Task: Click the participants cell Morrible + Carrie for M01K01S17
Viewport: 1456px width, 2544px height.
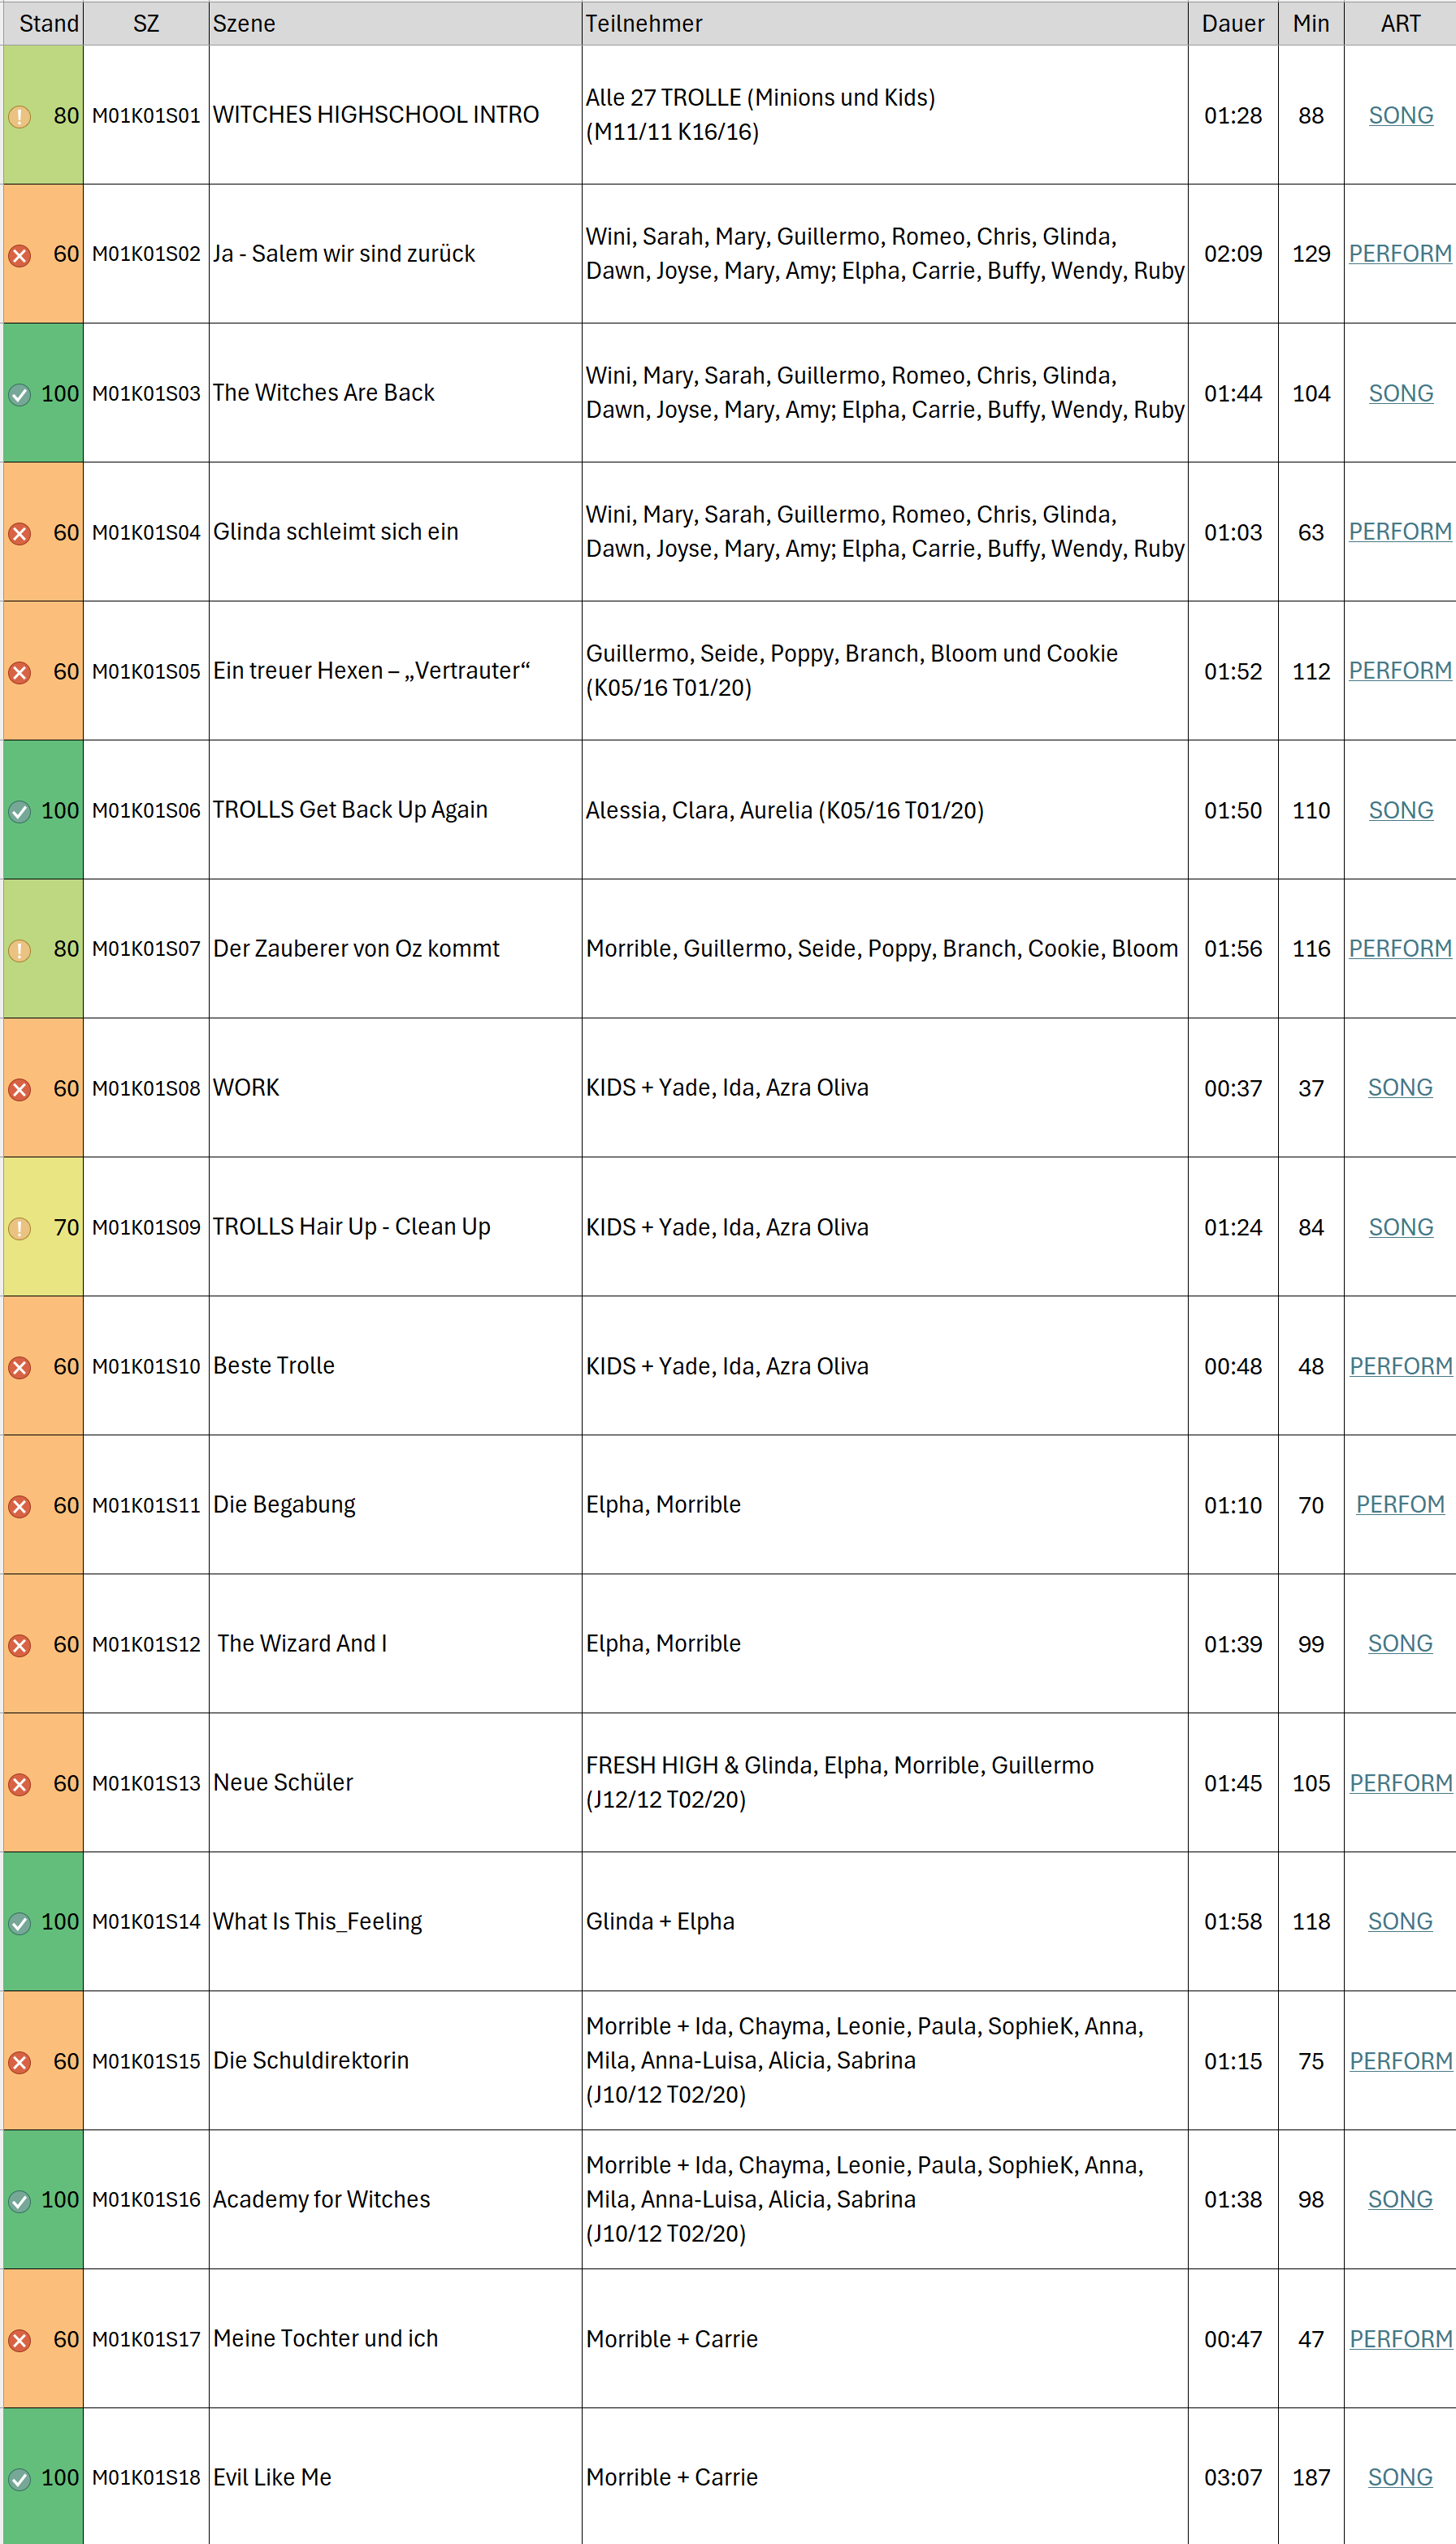Action: 884,2338
